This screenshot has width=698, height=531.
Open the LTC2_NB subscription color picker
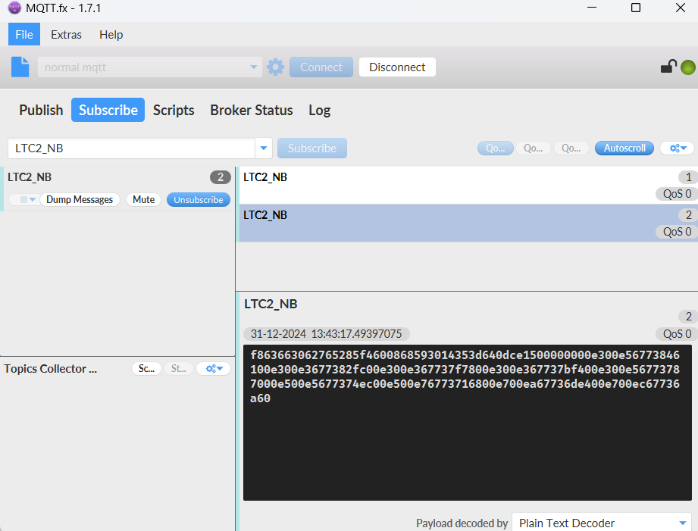coord(24,199)
